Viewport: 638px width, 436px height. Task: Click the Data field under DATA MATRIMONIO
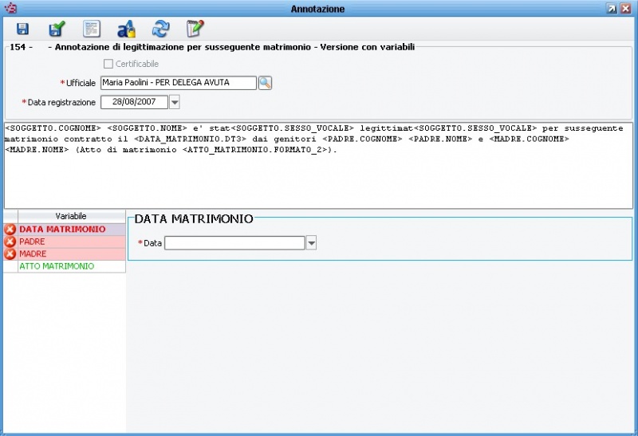pyautogui.click(x=234, y=243)
